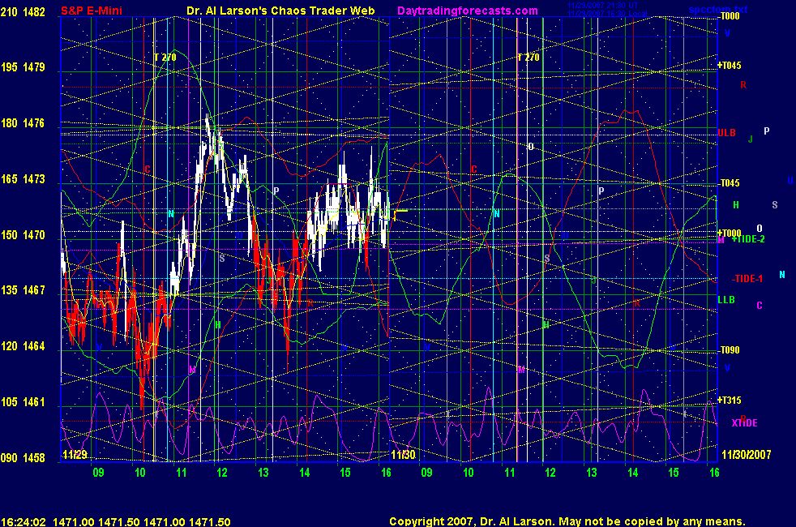
Task: Select the 13 hour tick under 11/30 session
Action: (x=592, y=473)
